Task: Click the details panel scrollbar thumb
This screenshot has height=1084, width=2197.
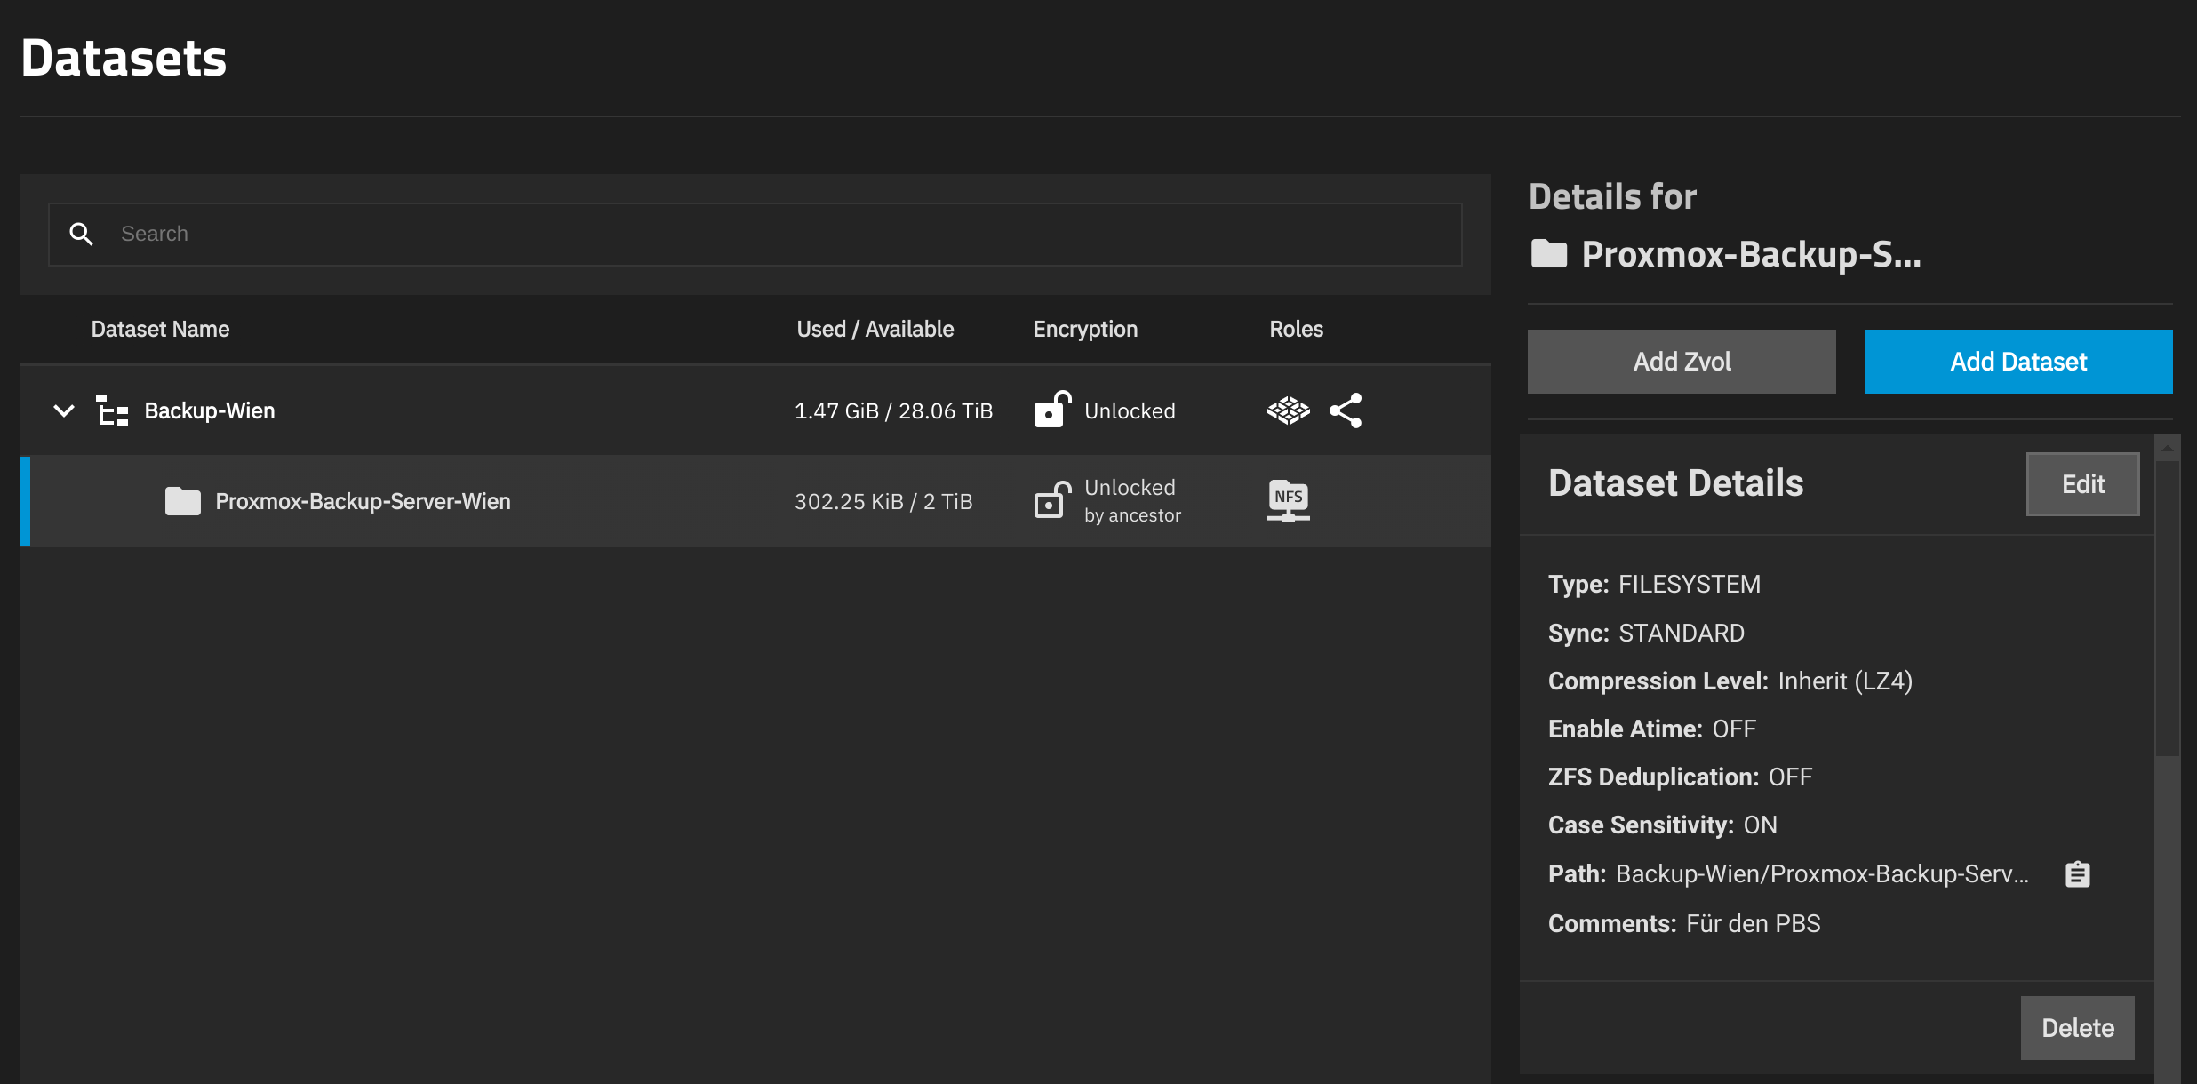Action: [2168, 609]
